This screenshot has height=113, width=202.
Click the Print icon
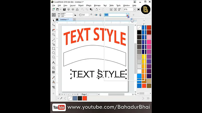(77, 10)
